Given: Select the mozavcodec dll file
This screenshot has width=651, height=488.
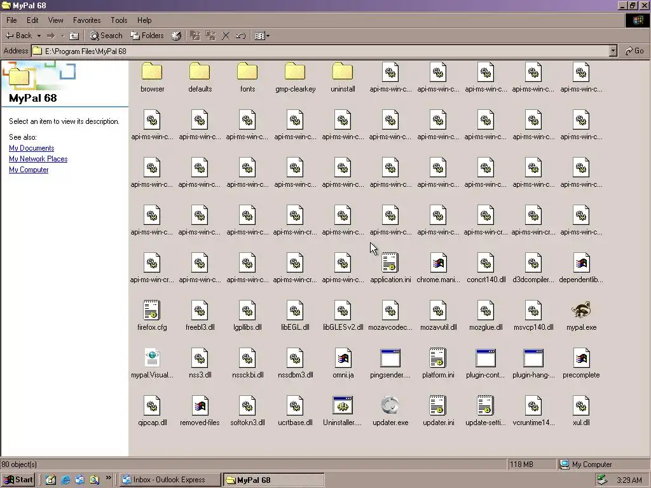Looking at the screenshot, I should (x=390, y=315).
